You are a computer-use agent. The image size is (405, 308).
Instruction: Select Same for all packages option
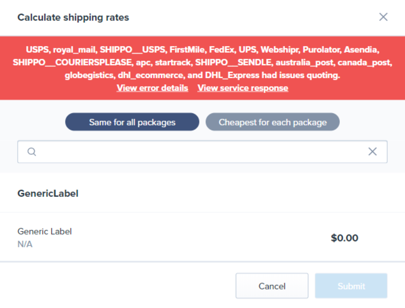(132, 122)
